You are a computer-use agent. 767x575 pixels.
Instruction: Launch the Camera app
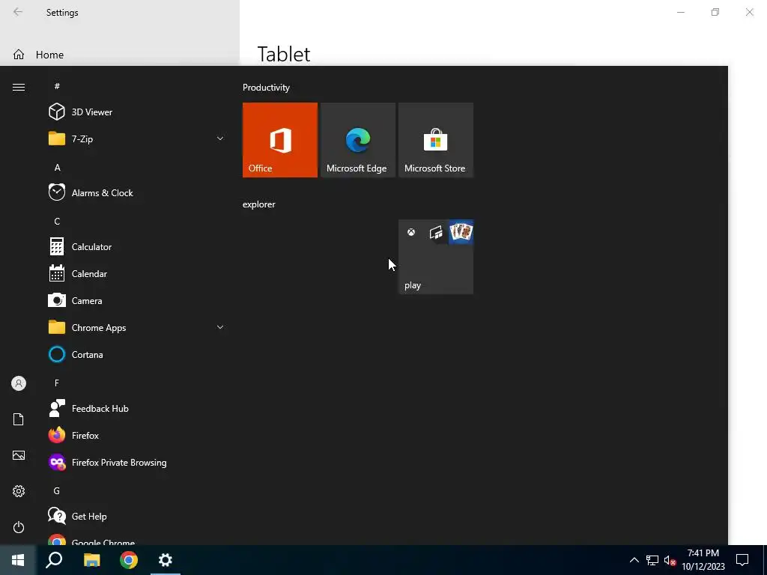[136, 301]
